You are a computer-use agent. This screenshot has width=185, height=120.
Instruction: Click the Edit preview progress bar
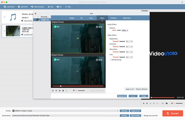click(78, 86)
